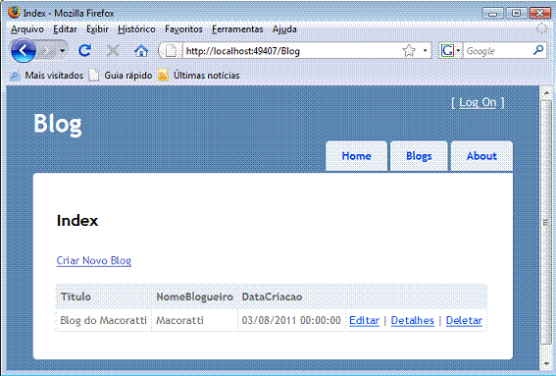Image resolution: width=556 pixels, height=376 pixels.
Task: Open the Ferramentas menu
Action: [x=237, y=29]
